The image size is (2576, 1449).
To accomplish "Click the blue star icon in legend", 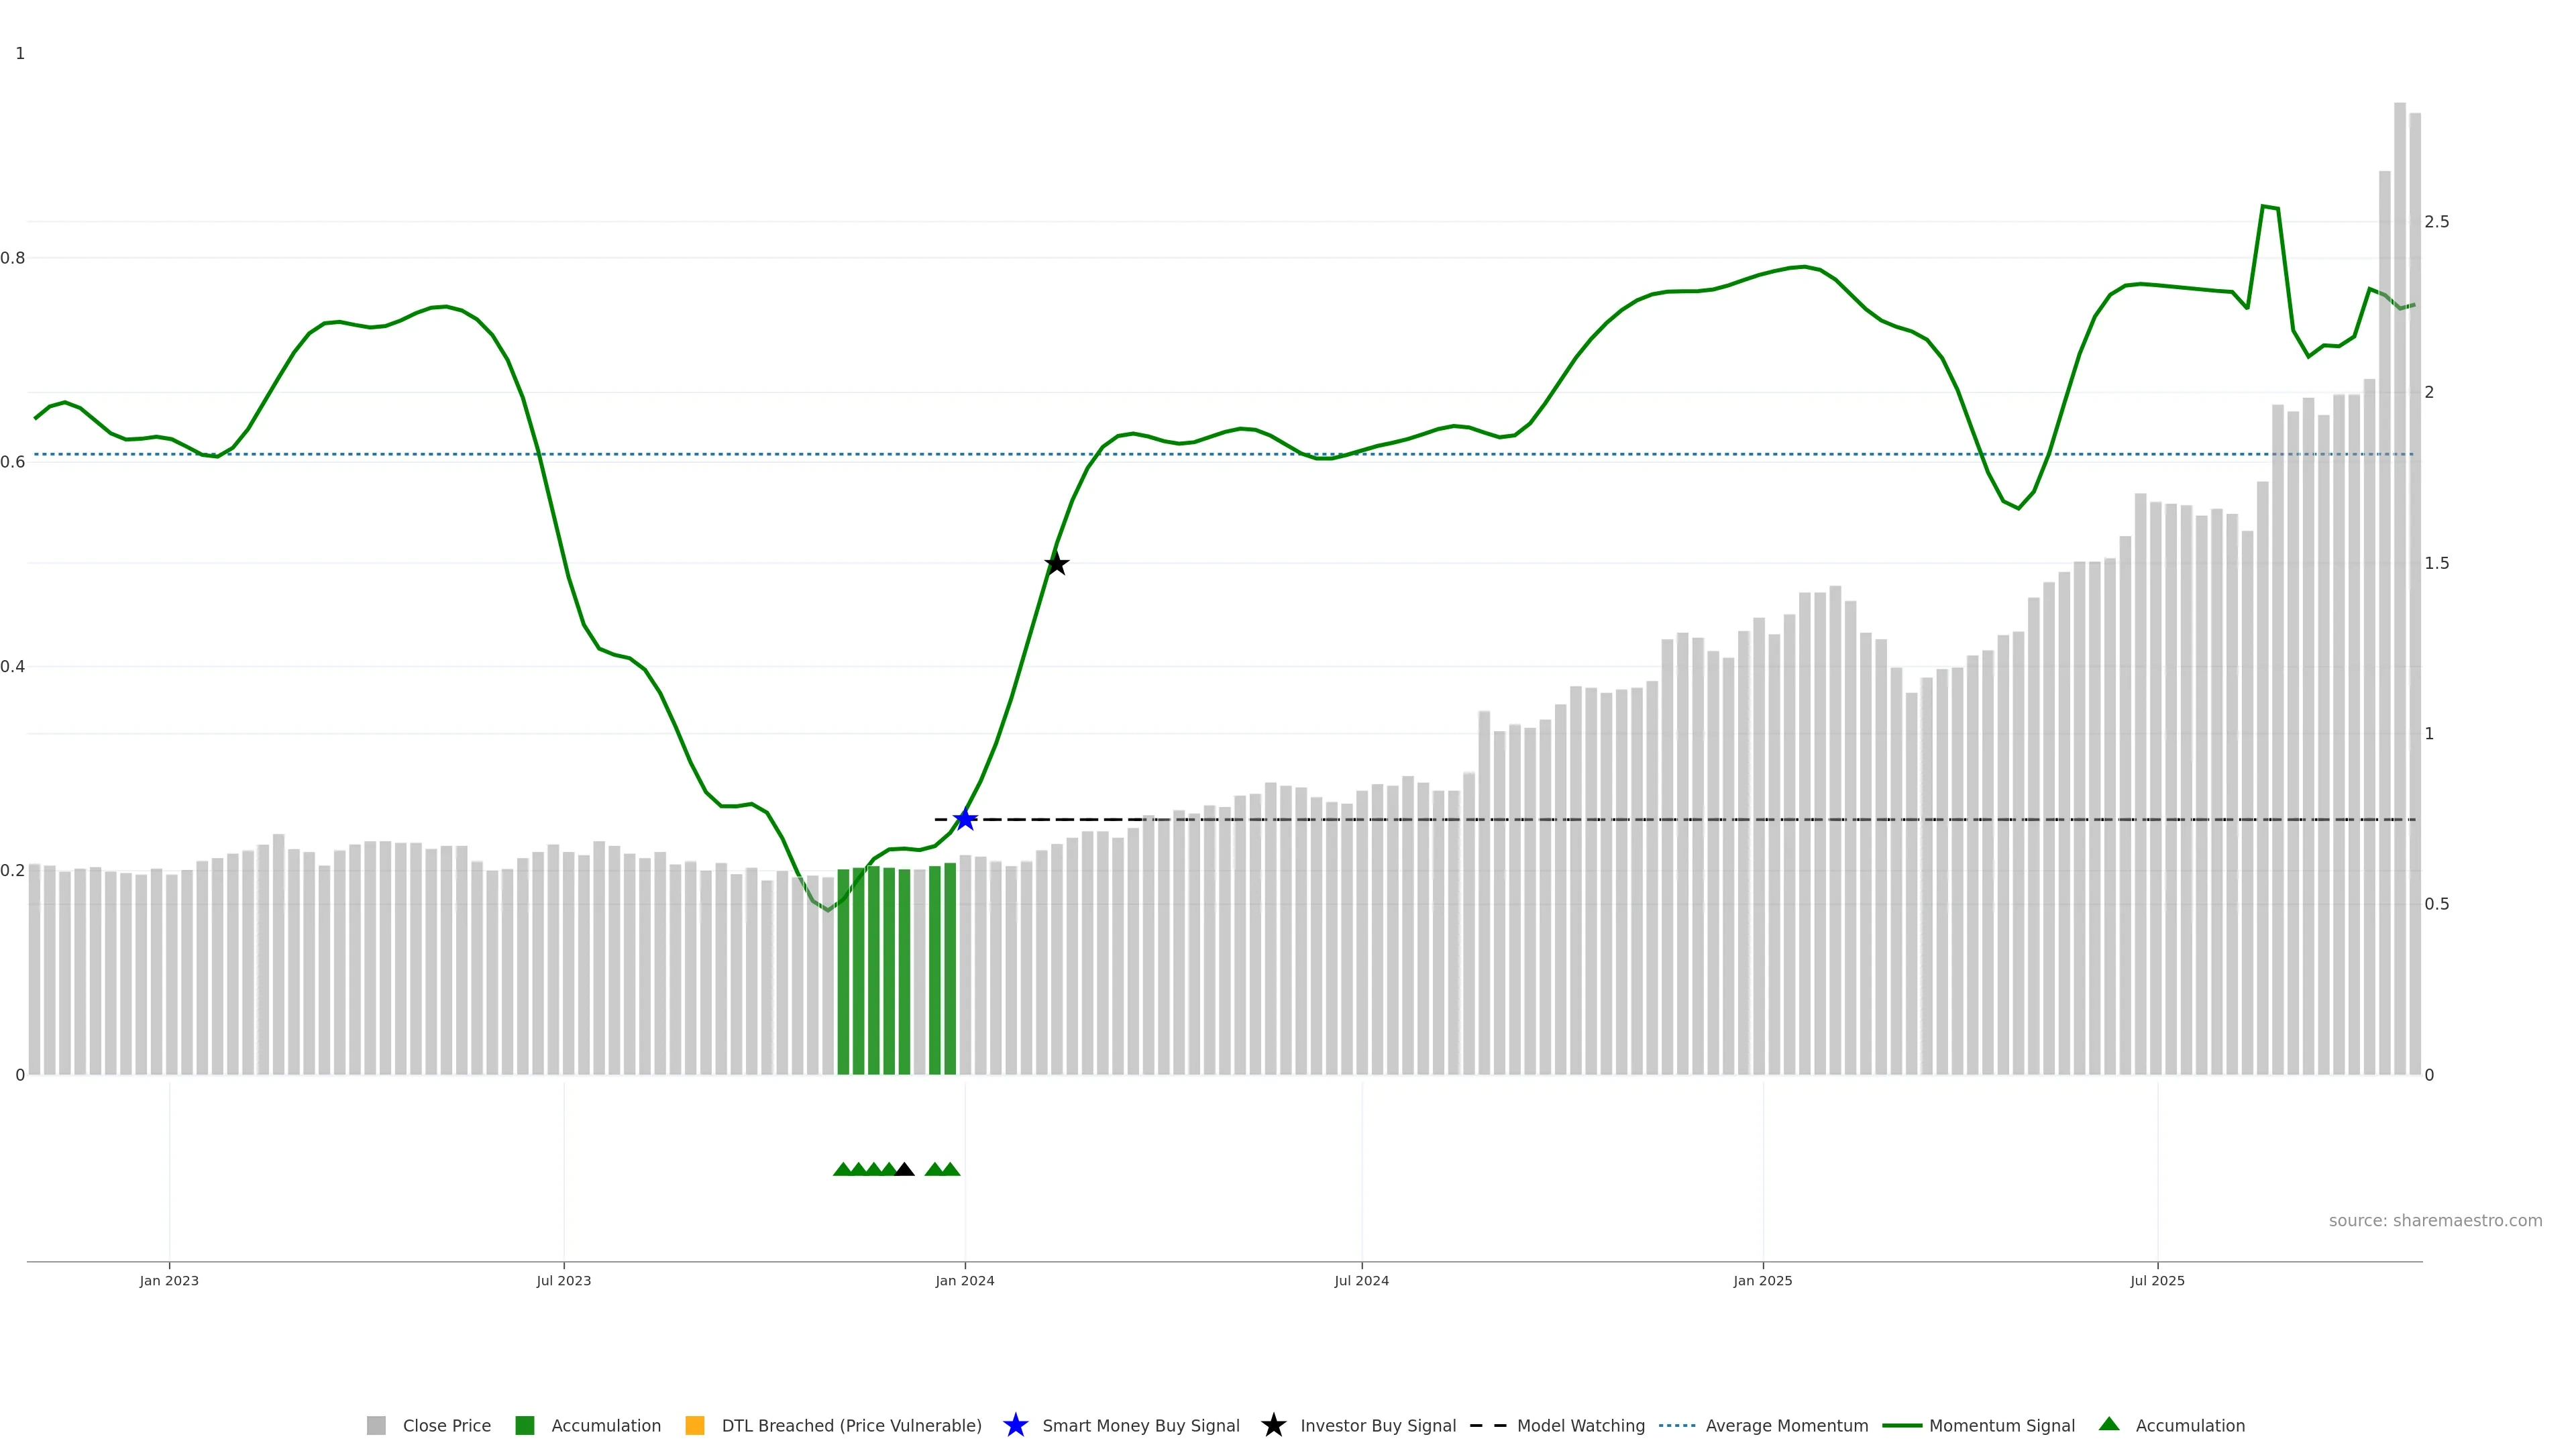I will 1015,1425.
